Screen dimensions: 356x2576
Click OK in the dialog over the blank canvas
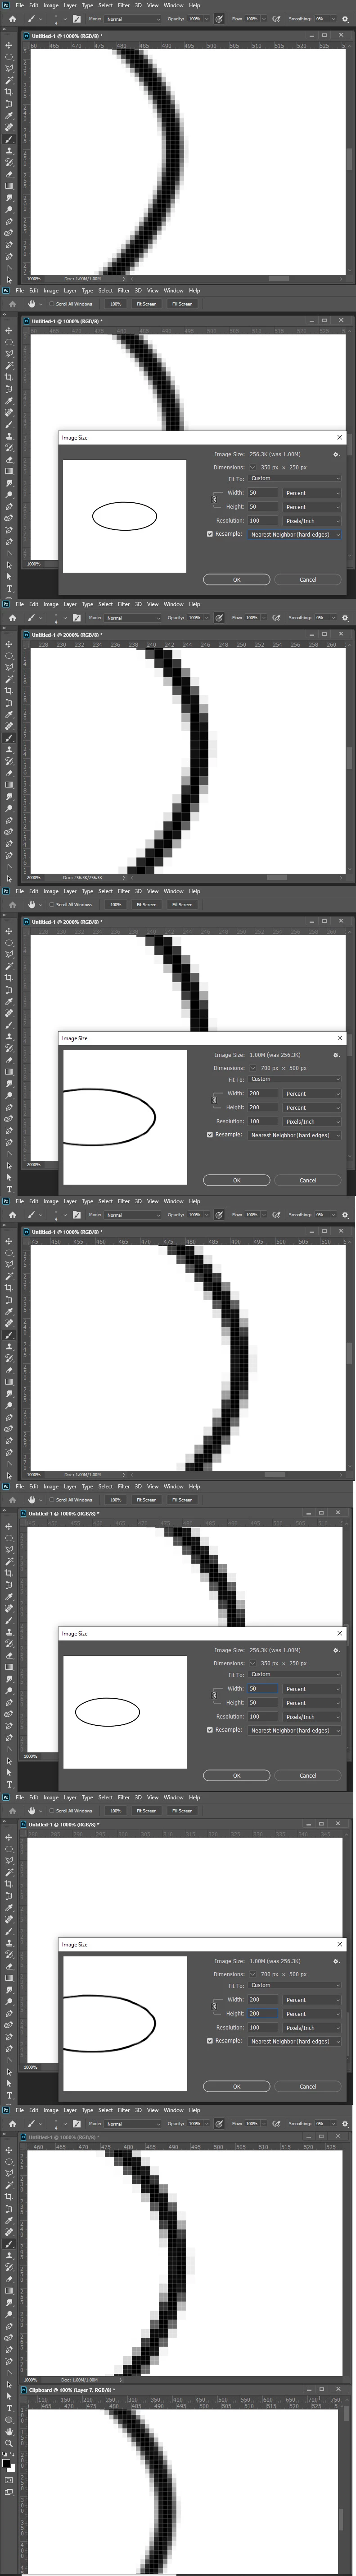(x=236, y=2086)
